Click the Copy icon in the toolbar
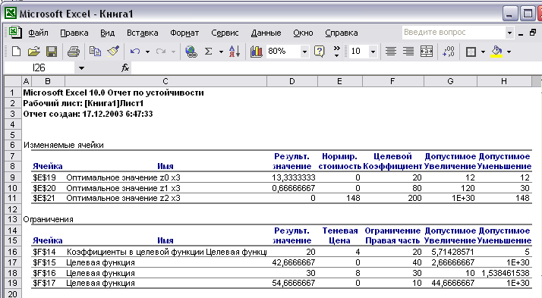The image size is (542, 298). click(x=95, y=52)
